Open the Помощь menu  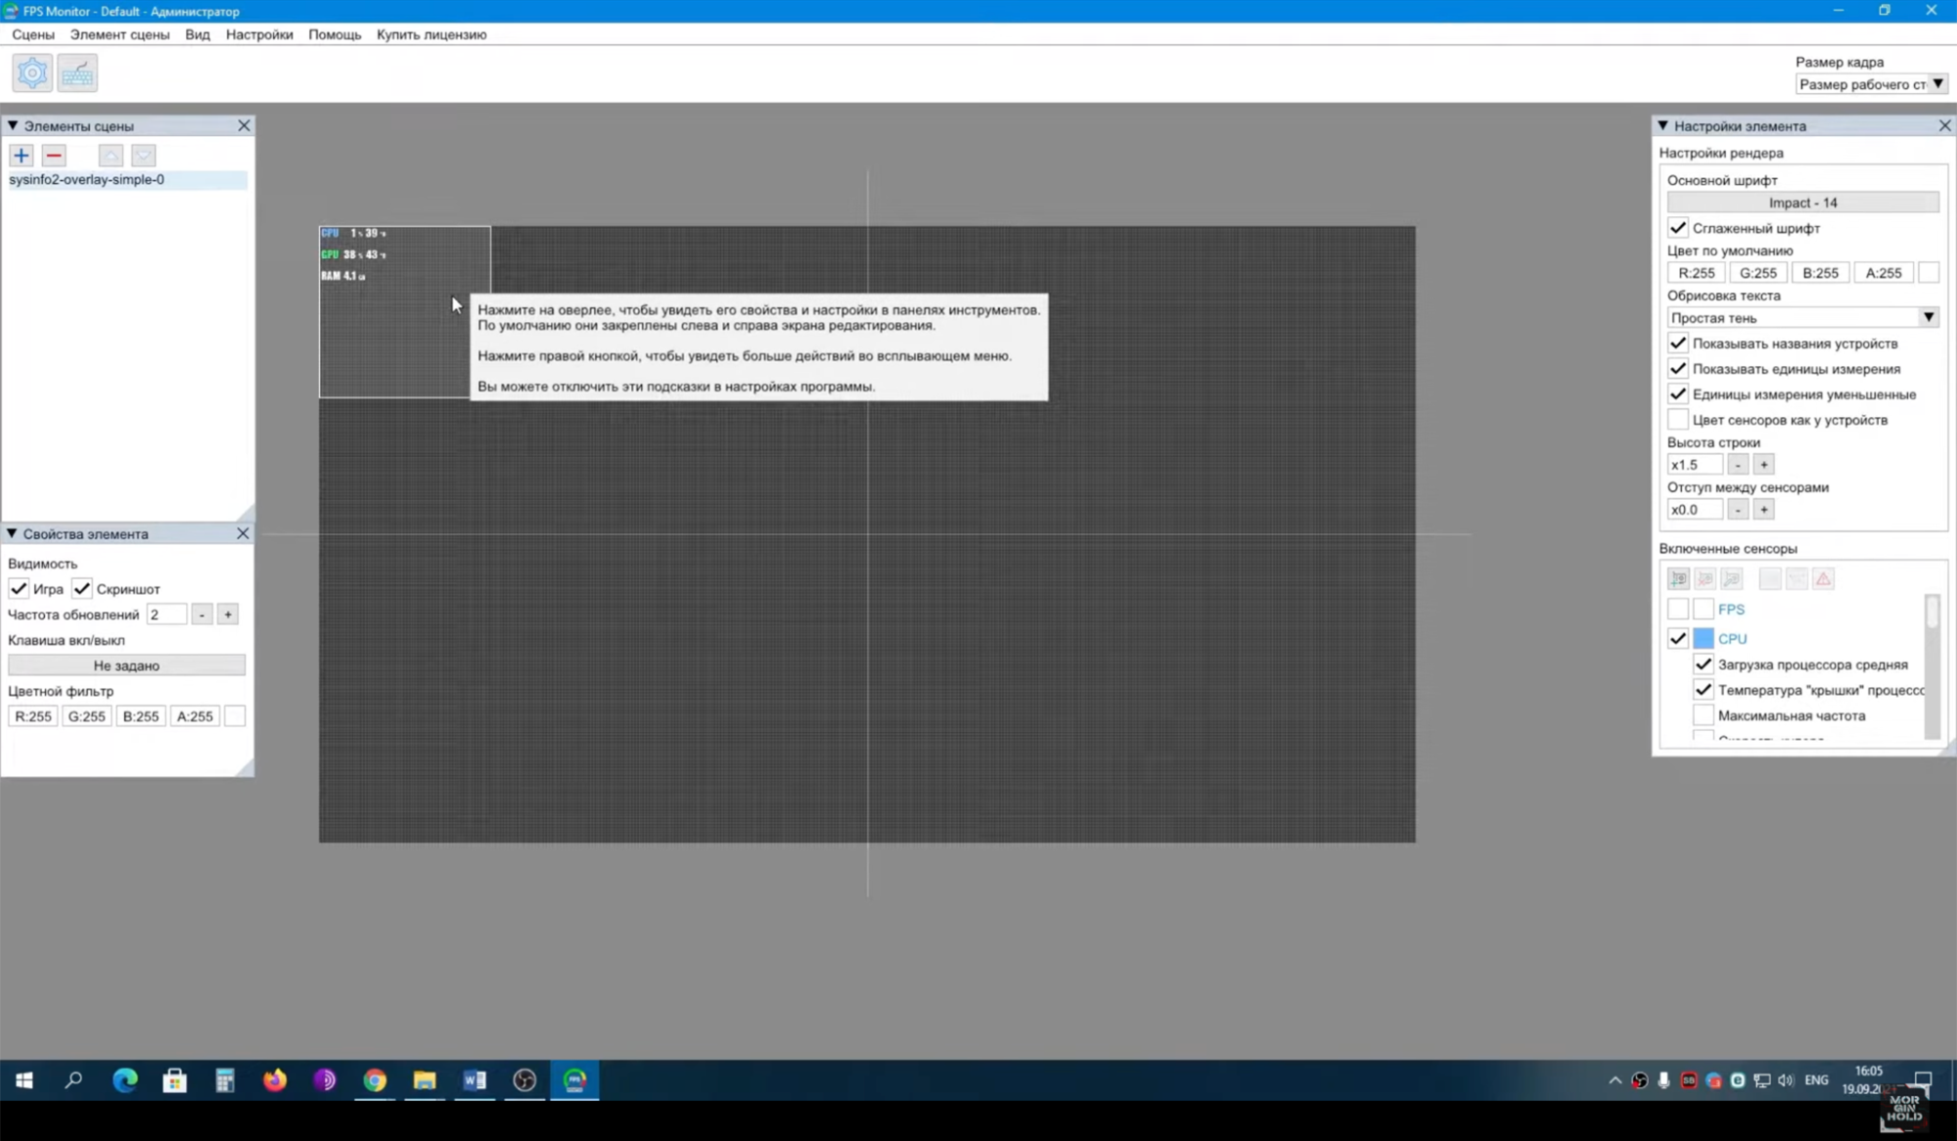click(335, 34)
